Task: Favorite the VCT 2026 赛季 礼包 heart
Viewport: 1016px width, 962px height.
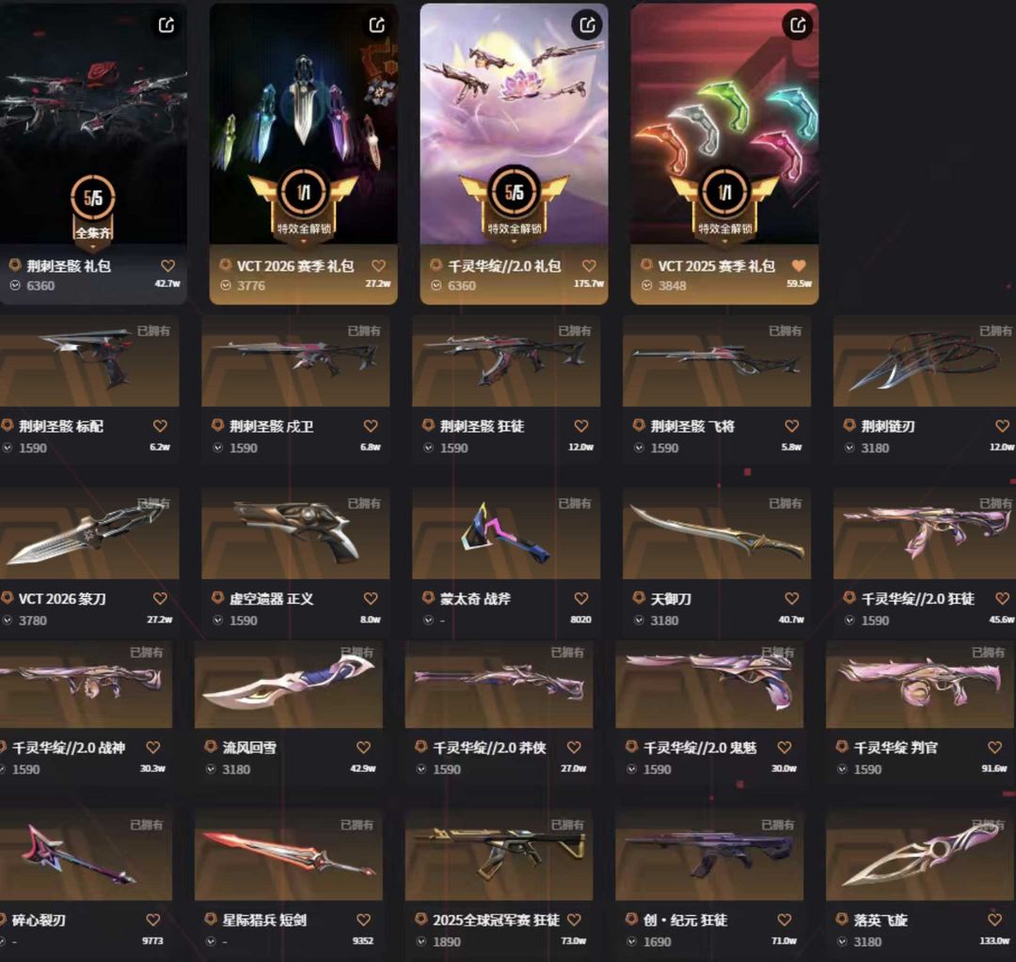Action: 378,265
